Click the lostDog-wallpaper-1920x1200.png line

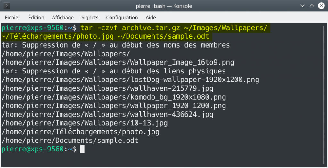(x=130, y=80)
